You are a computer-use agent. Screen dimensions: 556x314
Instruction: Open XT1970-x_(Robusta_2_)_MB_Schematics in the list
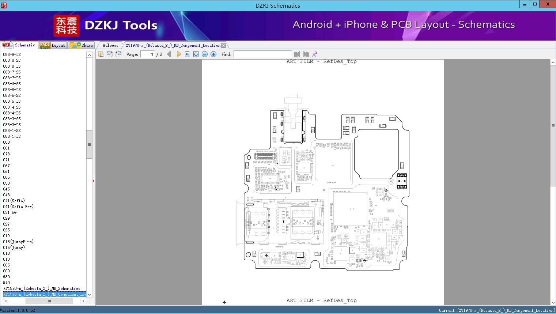[42, 288]
